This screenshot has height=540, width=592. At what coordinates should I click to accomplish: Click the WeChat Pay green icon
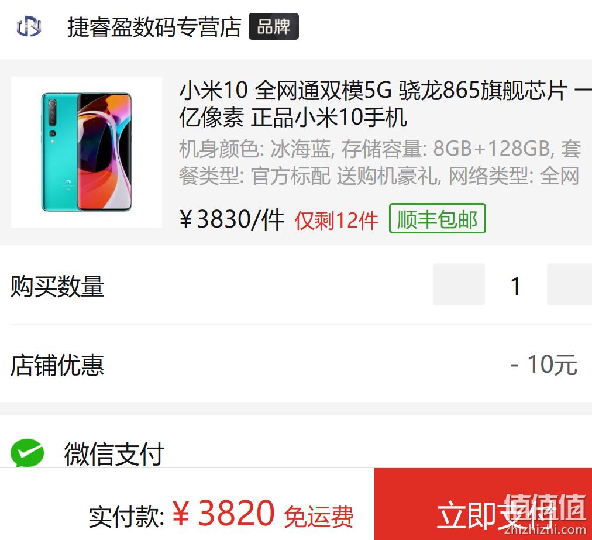click(x=27, y=453)
